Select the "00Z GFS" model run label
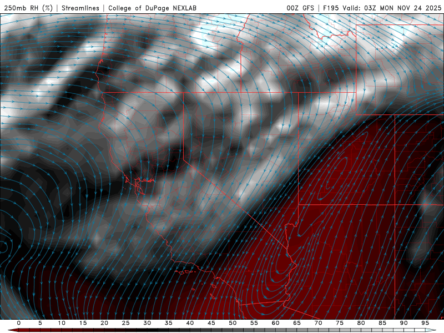The height and width of the screenshot is (333, 444). tap(300, 8)
